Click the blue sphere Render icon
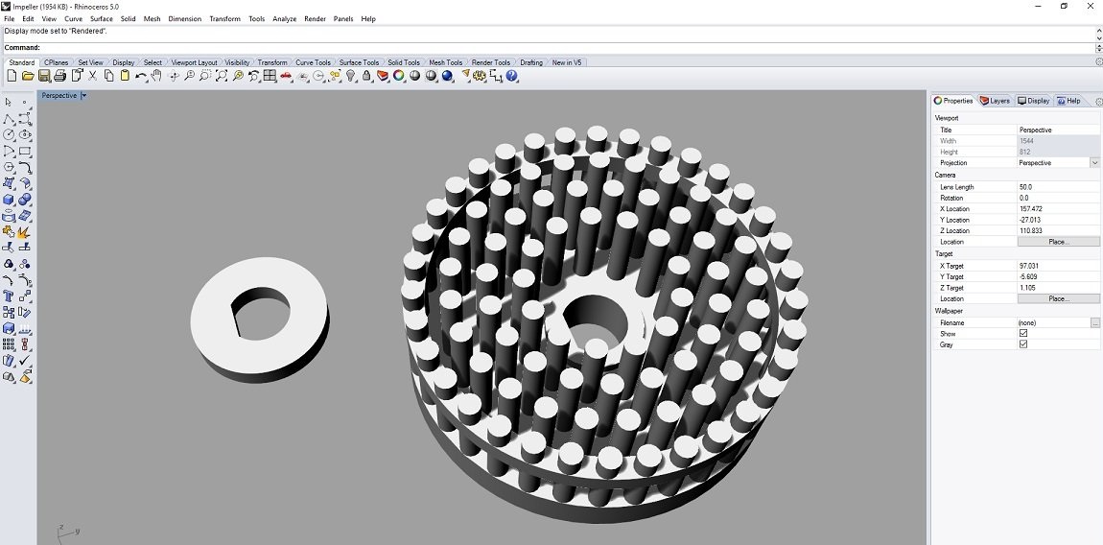This screenshot has height=545, width=1103. pyautogui.click(x=447, y=76)
